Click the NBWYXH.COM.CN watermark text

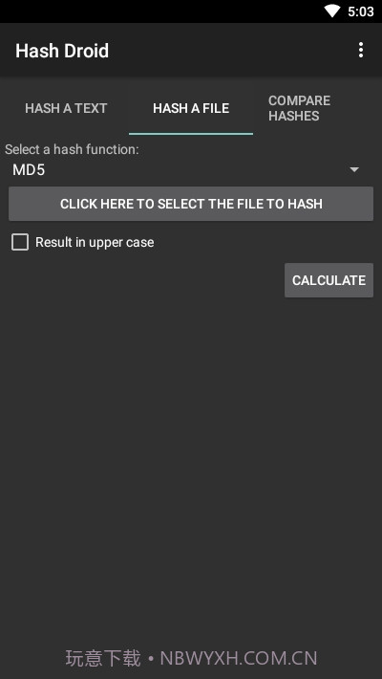click(x=239, y=658)
